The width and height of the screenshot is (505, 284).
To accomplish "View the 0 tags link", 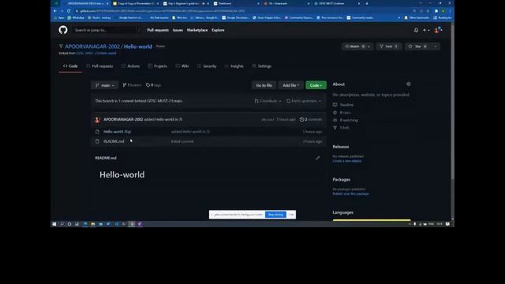I will pos(153,85).
